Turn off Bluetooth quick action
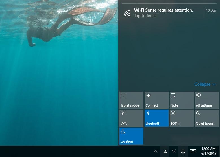Image resolution: width=220 pixels, height=157 pixels. (156, 118)
